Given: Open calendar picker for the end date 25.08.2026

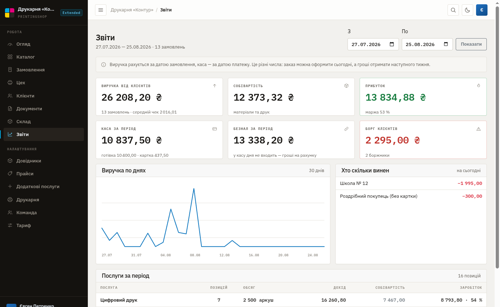Looking at the screenshot, I should [x=446, y=44].
